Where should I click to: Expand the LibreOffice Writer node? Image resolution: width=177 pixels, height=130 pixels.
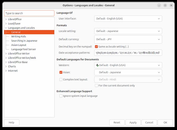pyautogui.click(x=6, y=53)
